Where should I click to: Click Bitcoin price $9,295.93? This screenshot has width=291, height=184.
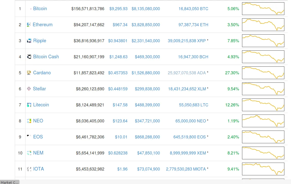[118, 9]
